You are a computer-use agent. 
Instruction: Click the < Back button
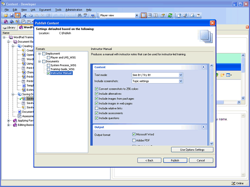[149, 161]
